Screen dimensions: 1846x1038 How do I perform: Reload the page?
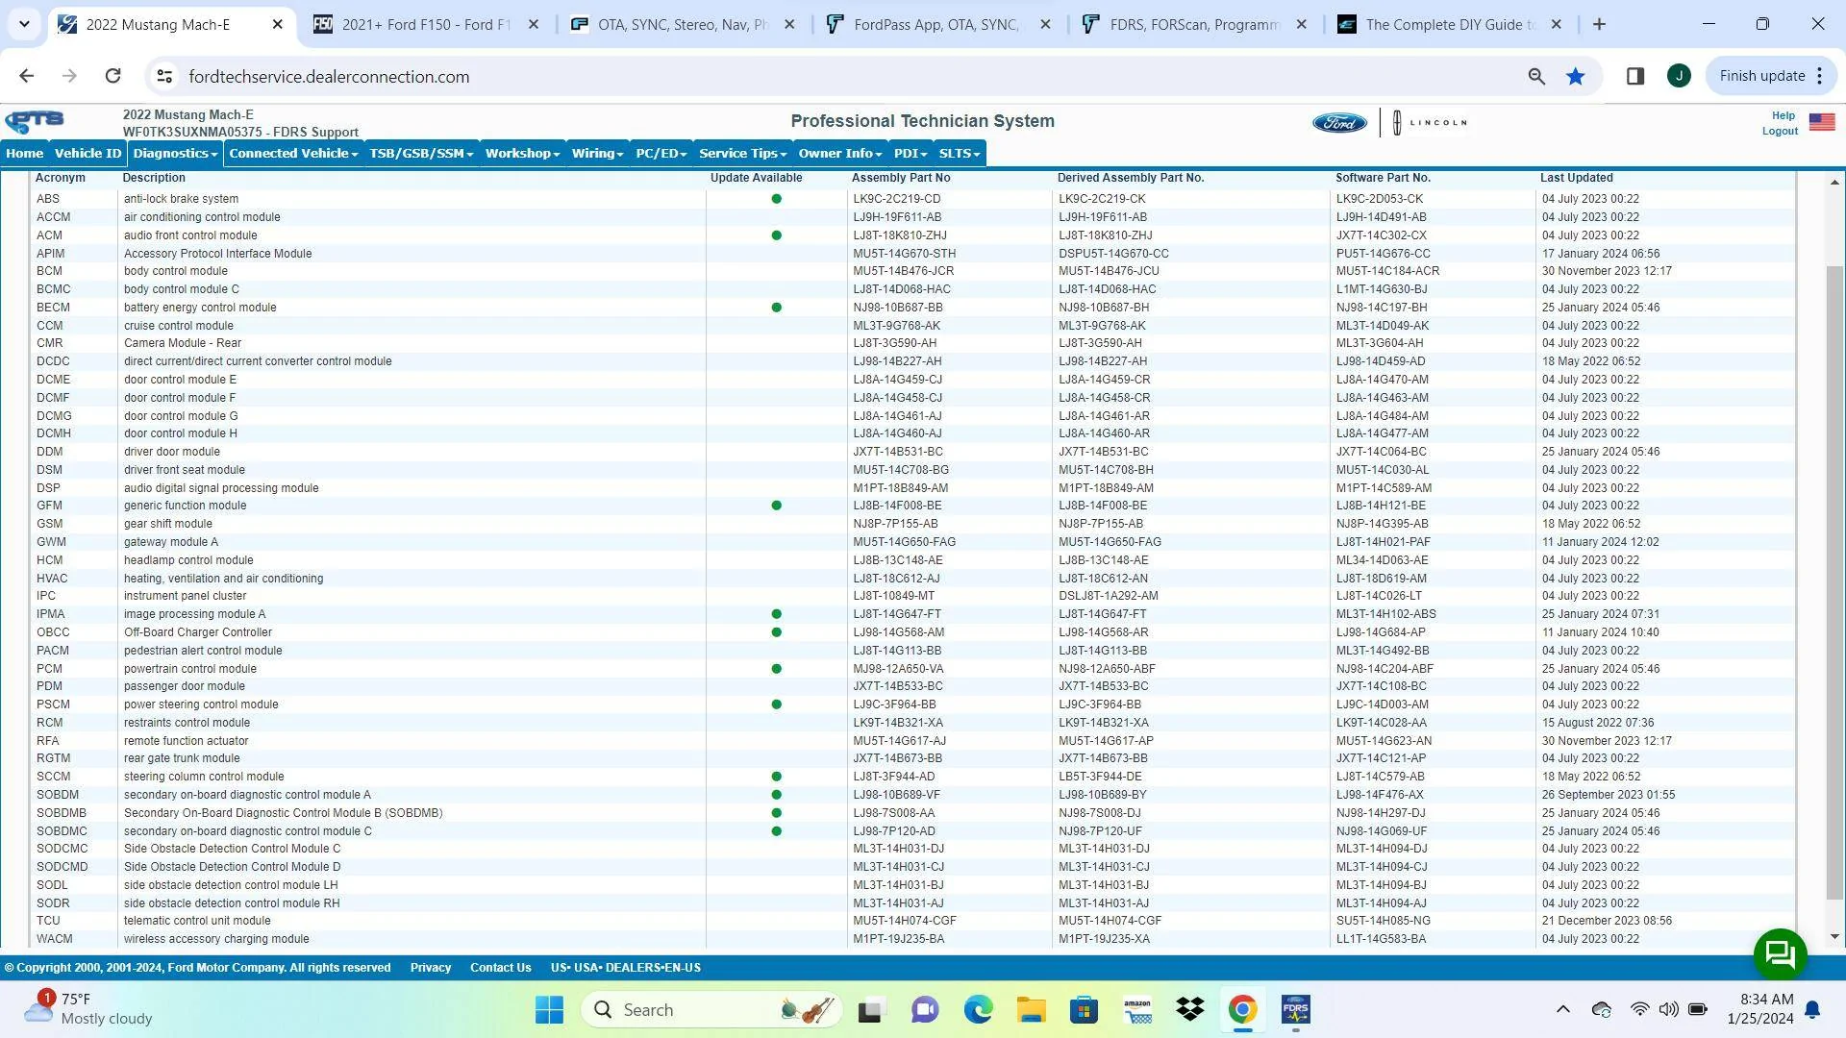(112, 76)
